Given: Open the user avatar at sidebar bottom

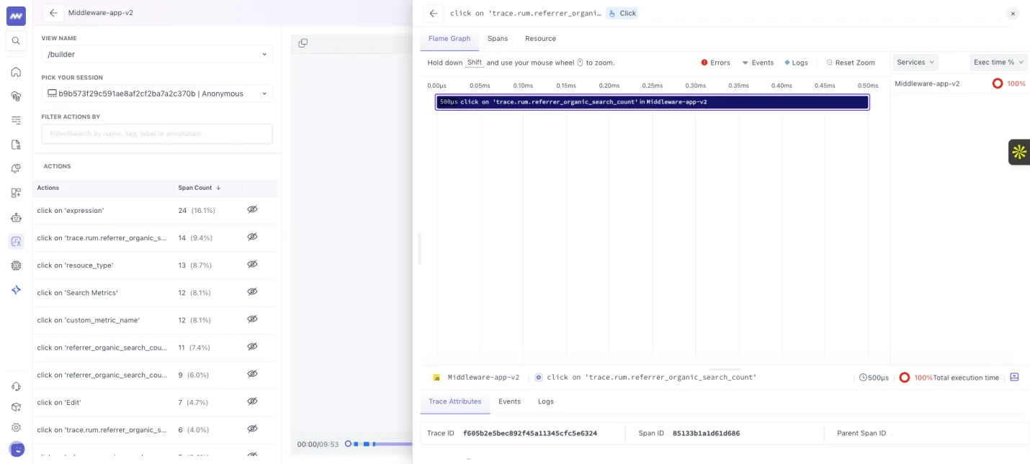Looking at the screenshot, I should 16,449.
